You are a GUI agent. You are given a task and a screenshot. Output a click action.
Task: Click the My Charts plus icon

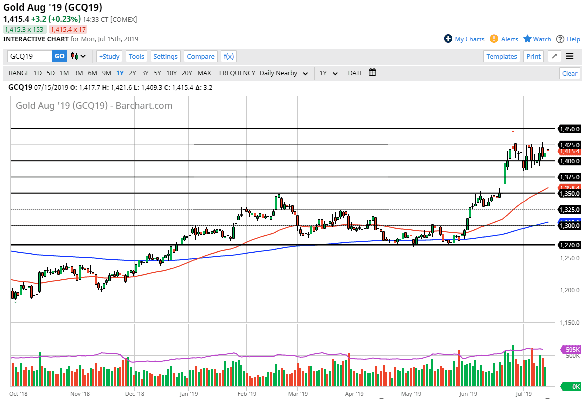448,39
